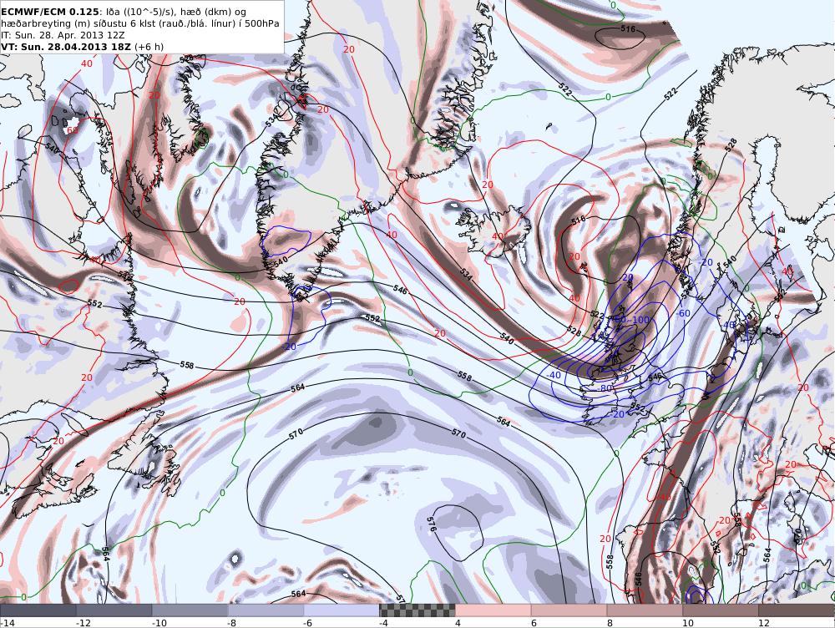Click the darkest brown swatch right of 12
This screenshot has width=835, height=628.
coord(797,610)
